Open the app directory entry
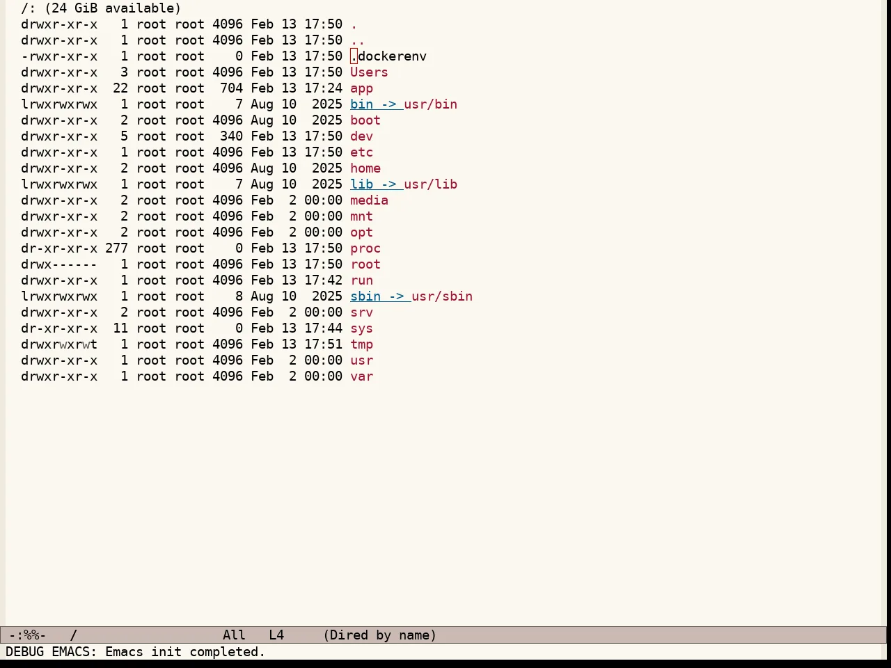The height and width of the screenshot is (668, 891). tap(361, 88)
